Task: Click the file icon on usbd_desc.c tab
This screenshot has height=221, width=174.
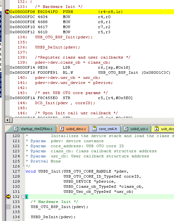Action: pos(61,129)
